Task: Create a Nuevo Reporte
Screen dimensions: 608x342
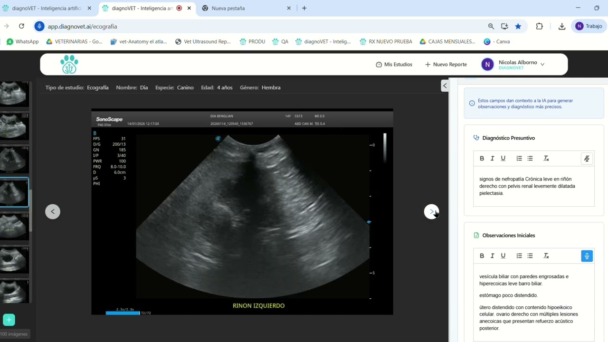Action: click(446, 64)
